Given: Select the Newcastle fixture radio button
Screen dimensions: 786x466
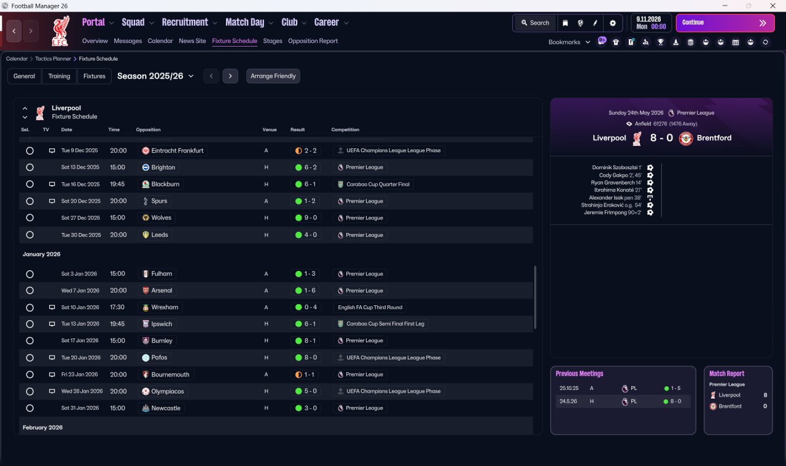Looking at the screenshot, I should (29, 408).
